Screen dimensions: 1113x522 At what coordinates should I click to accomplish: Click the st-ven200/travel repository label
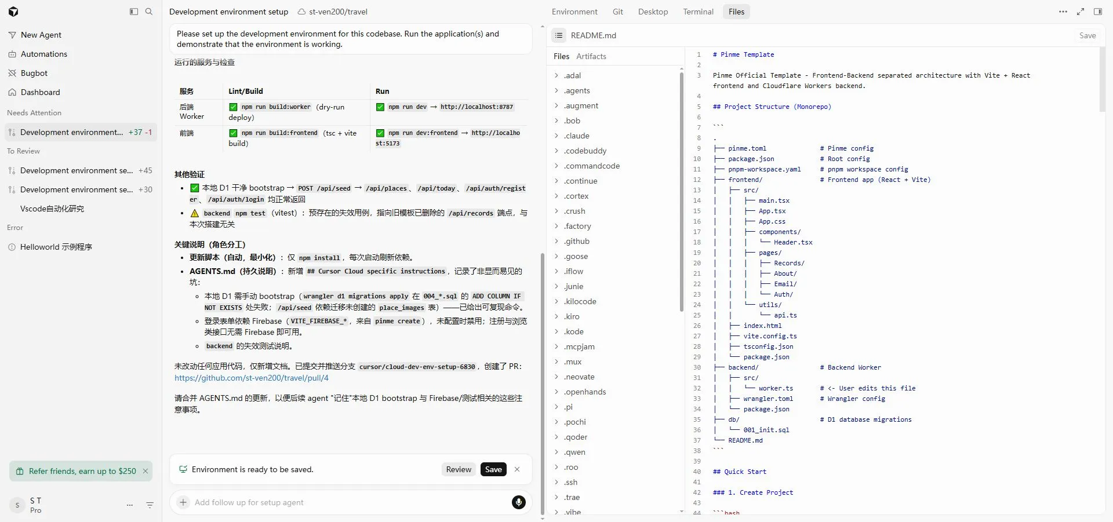point(338,12)
